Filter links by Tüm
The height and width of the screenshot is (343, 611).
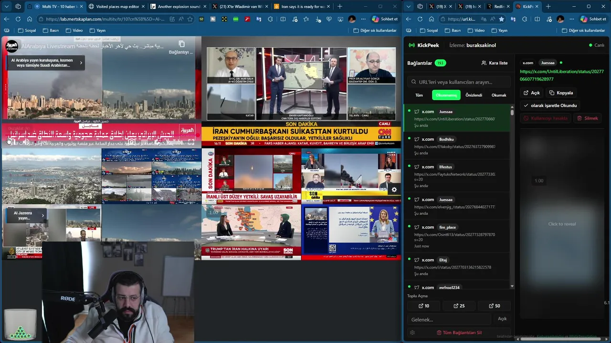tap(419, 95)
